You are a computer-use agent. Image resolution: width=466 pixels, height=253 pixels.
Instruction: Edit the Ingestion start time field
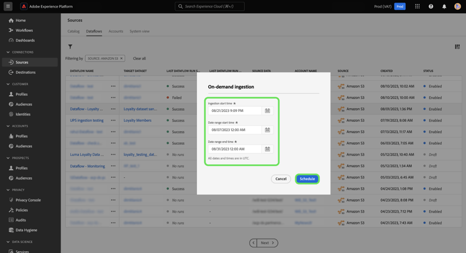[235, 111]
